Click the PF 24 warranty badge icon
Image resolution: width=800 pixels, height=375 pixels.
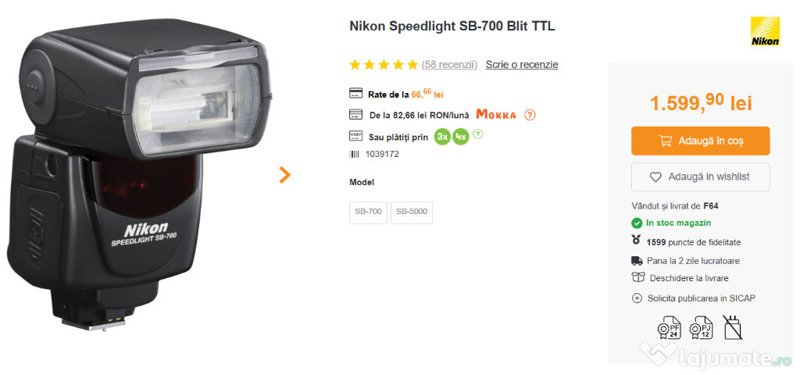click(670, 327)
